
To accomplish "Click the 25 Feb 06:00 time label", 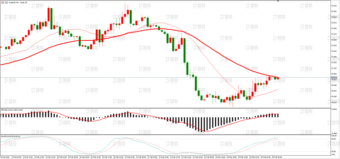I will point(277,157).
